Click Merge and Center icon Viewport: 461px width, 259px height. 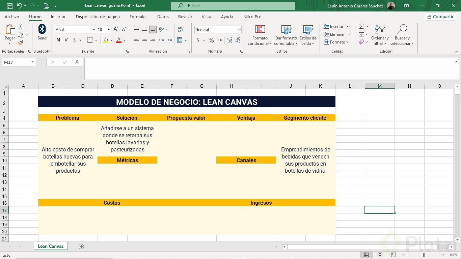(180, 40)
